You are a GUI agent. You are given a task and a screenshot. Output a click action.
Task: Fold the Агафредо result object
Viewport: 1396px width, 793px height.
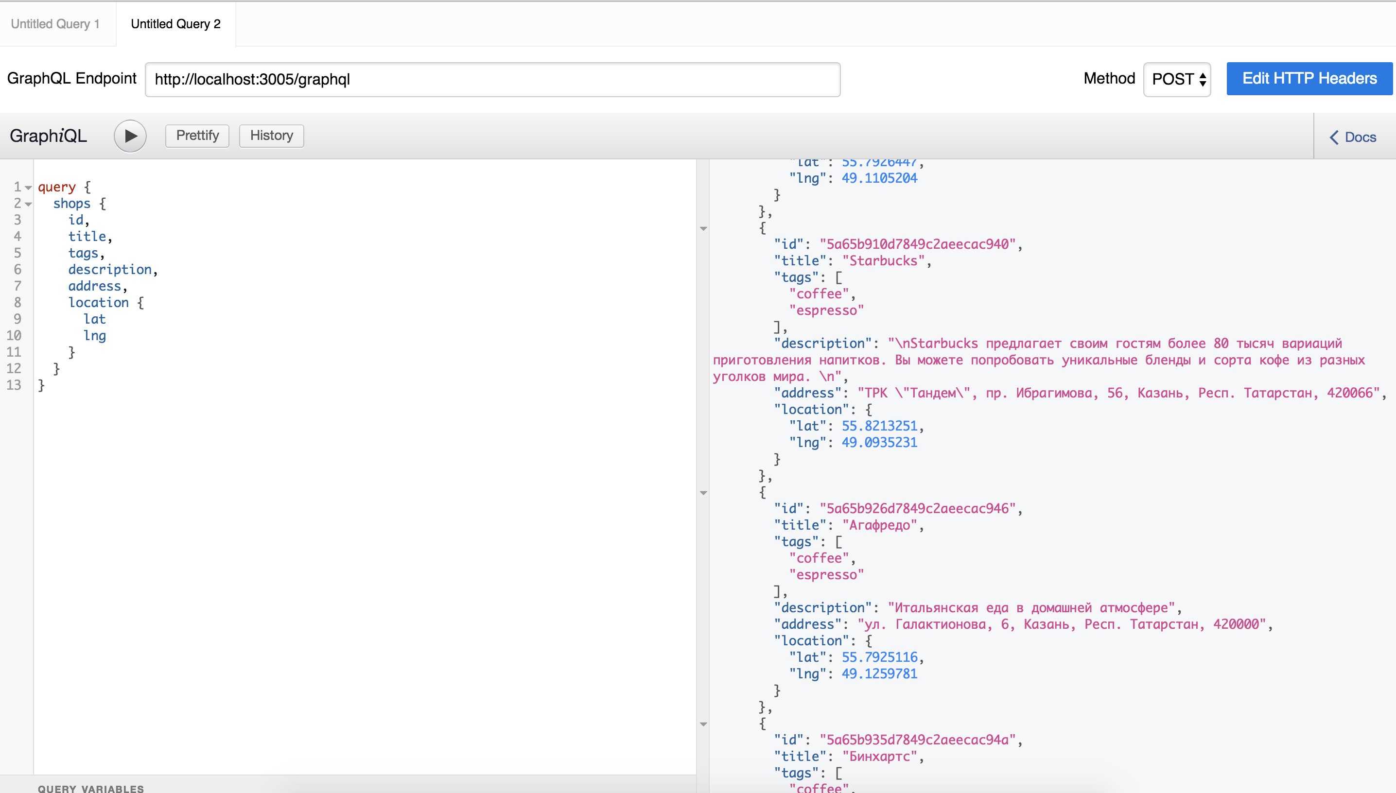(x=703, y=493)
